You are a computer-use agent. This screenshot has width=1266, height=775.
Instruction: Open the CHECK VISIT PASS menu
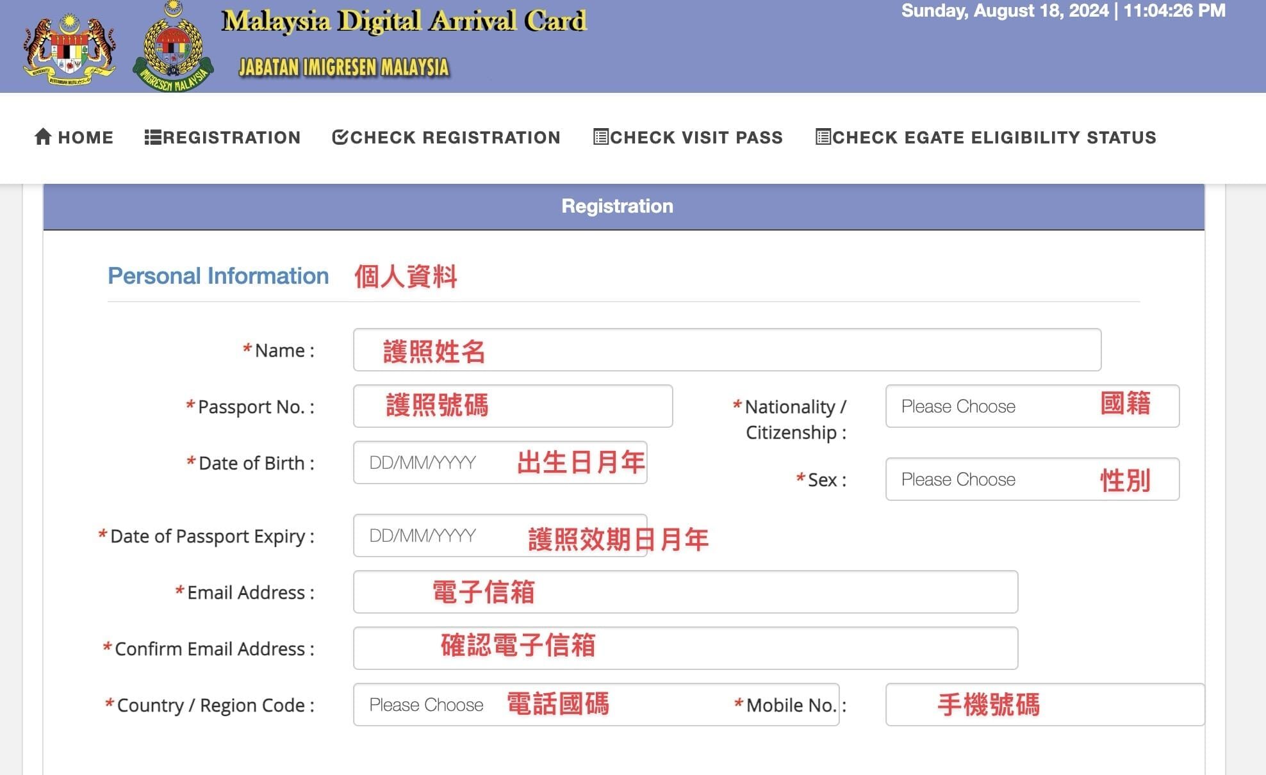[x=696, y=138]
